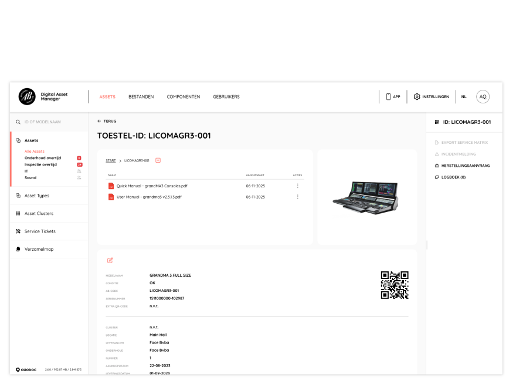Open Asset Clusters in sidebar

click(x=39, y=213)
